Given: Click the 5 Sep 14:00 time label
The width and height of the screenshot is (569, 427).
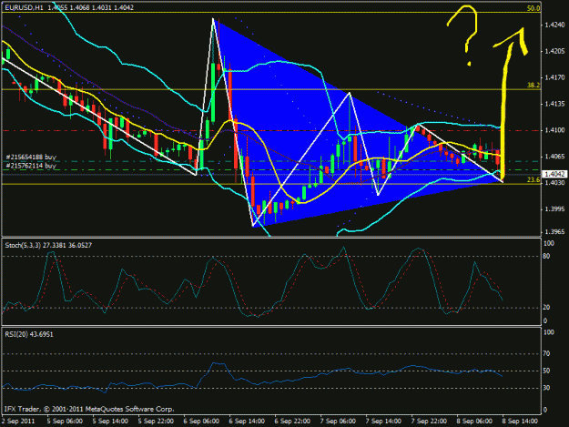Looking at the screenshot, I should [110, 422].
